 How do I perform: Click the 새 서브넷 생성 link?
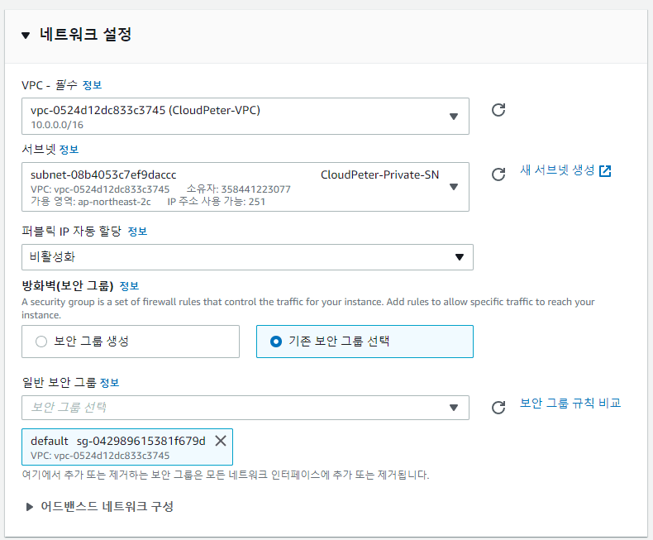[x=556, y=170]
